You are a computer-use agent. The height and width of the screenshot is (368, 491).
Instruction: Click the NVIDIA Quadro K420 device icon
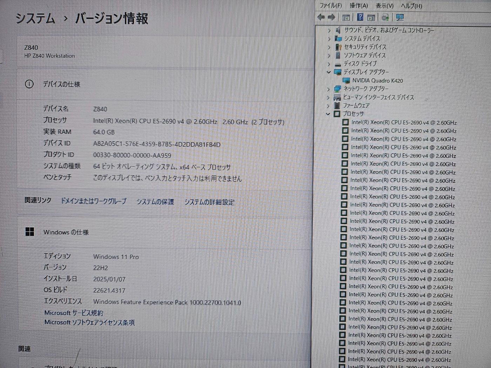[347, 81]
